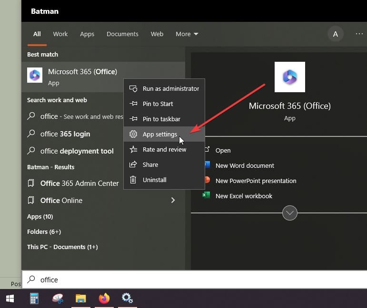The image size is (367, 308).
Task: Open File Explorer from the taskbar
Action: (81, 298)
